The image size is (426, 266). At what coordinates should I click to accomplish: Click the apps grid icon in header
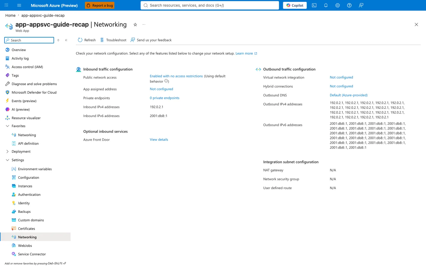pos(7,5)
